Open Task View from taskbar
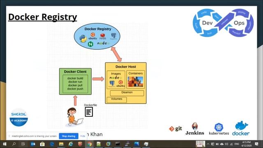 tap(23, 144)
